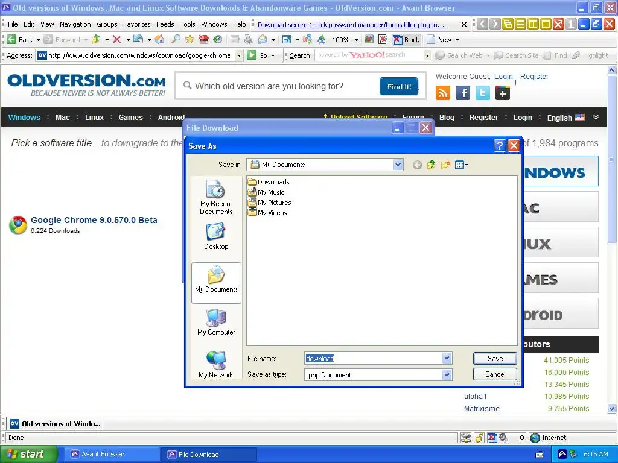
Task: Expand the address bar URL dropdown
Action: click(x=239, y=55)
